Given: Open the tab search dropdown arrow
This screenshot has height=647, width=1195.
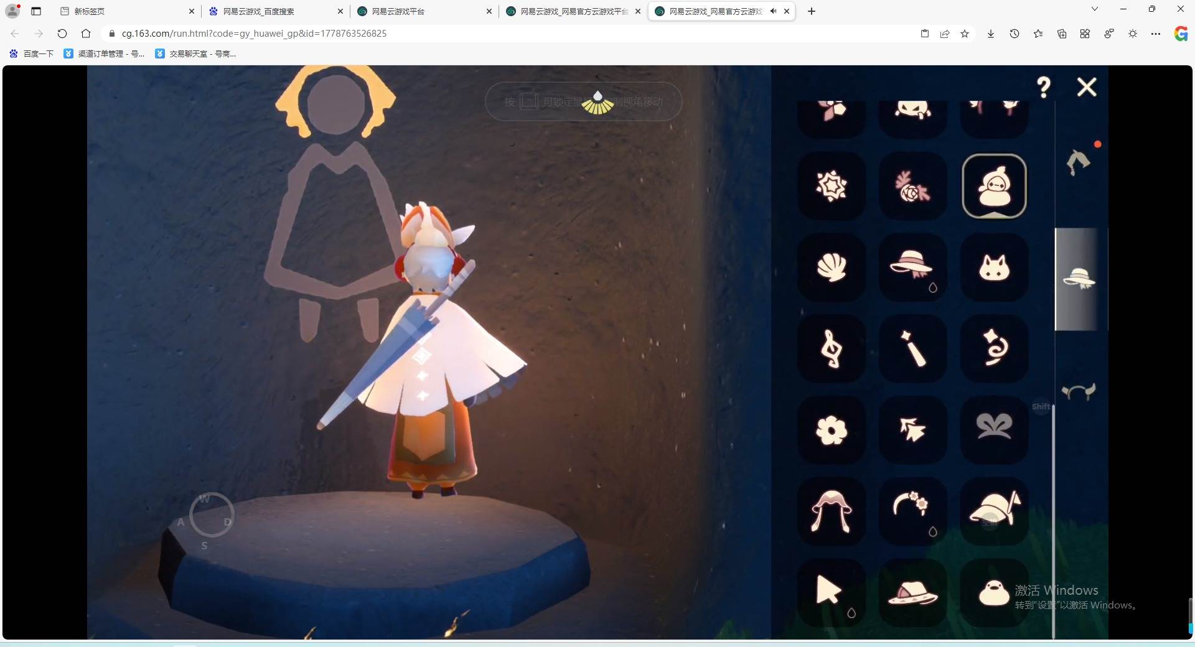Looking at the screenshot, I should [x=1095, y=9].
